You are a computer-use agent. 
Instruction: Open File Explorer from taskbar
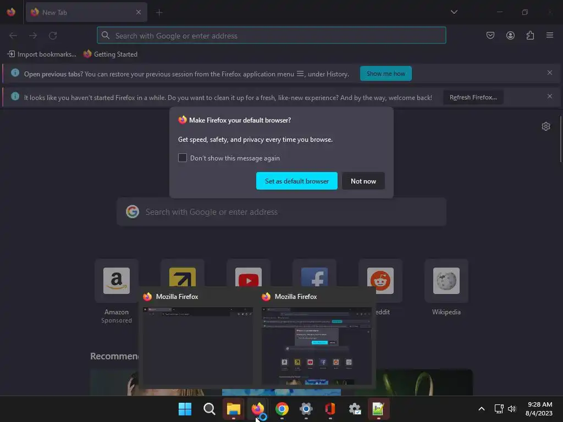click(233, 409)
